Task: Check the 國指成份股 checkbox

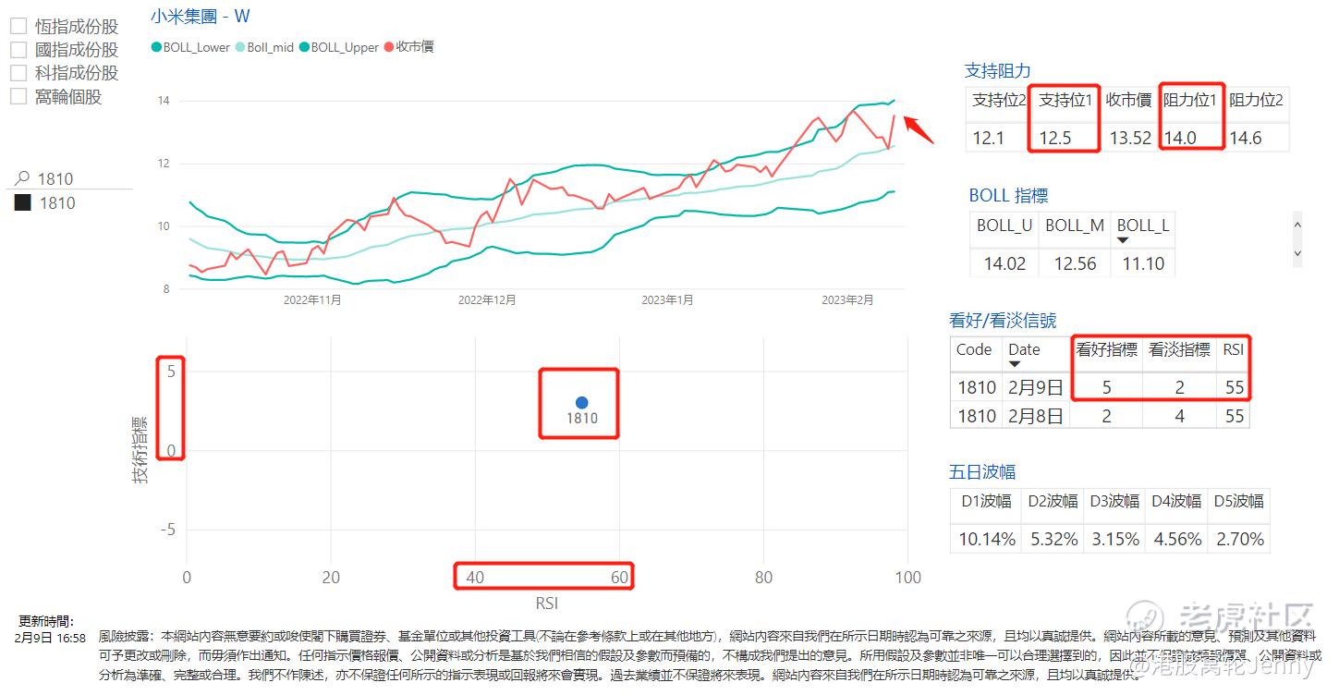Action: [17, 49]
